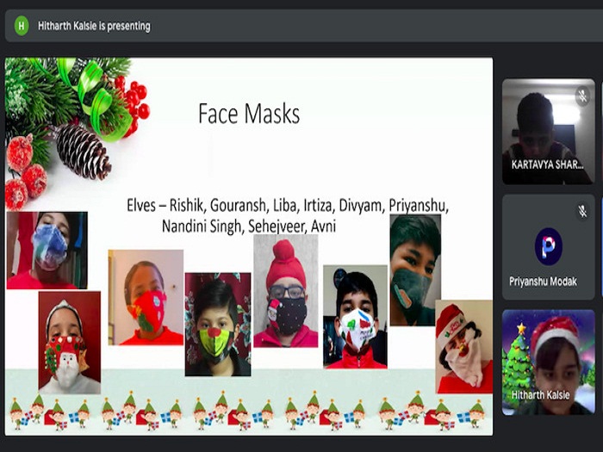The height and width of the screenshot is (452, 603).
Task: Click the 'KARTAVYA SHAR...' name label
Action: click(x=547, y=164)
